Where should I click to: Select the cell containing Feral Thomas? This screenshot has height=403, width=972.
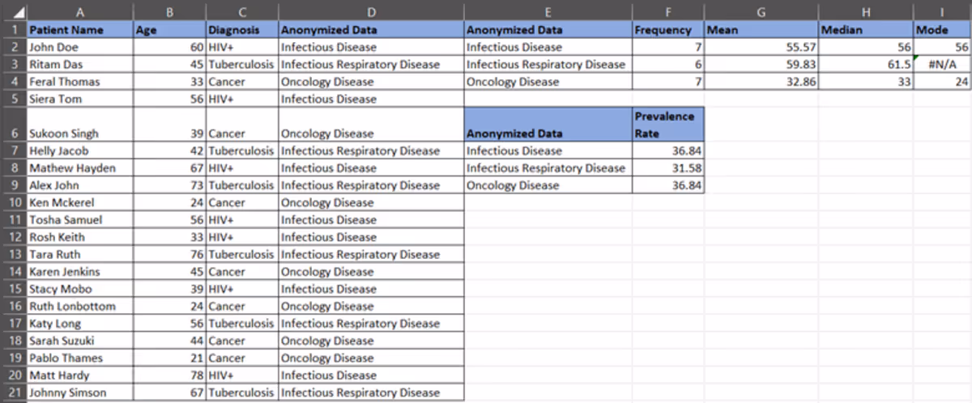(x=80, y=82)
